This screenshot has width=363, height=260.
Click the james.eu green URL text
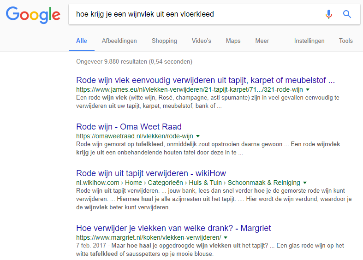190,90
